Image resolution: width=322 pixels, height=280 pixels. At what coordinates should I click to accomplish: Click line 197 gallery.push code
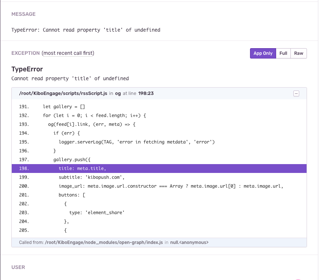(72, 160)
